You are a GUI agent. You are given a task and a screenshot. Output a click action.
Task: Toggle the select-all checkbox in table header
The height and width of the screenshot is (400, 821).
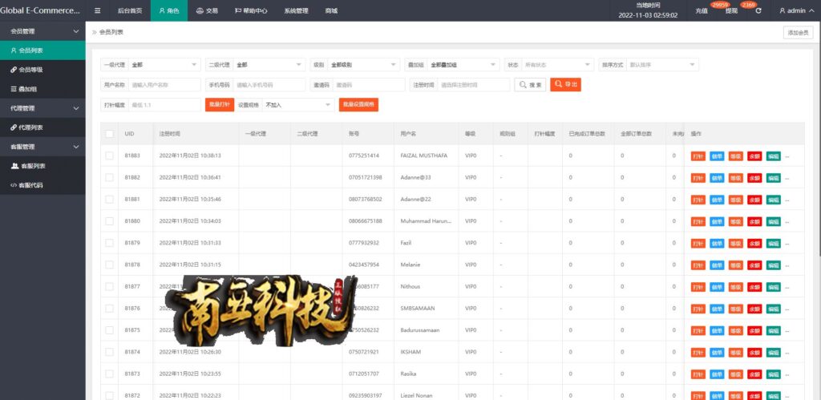point(109,134)
